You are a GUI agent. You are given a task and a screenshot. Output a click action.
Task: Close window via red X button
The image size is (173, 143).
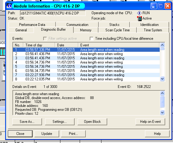pyautogui.click(x=168, y=6)
